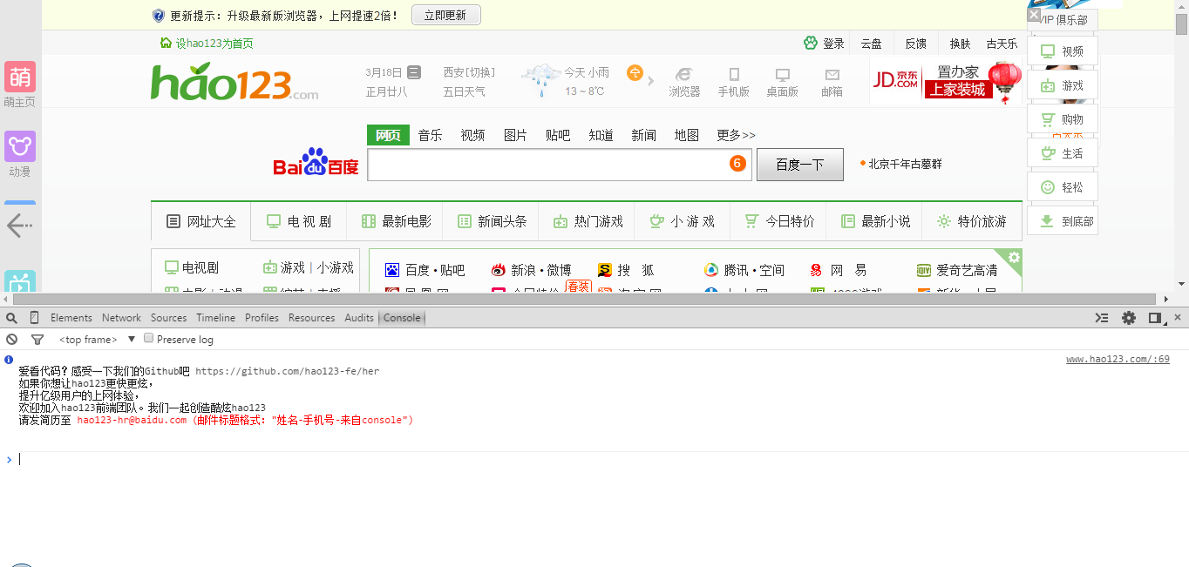This screenshot has height=567, width=1189.
Task: Select the 音乐 search tab
Action: coord(430,135)
